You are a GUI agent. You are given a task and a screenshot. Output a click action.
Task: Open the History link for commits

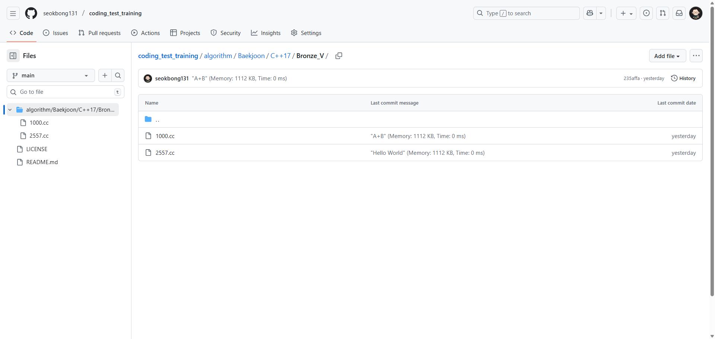click(x=683, y=79)
